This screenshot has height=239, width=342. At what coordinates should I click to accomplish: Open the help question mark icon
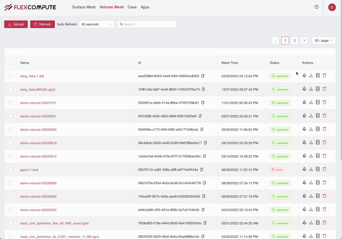click(x=316, y=7)
